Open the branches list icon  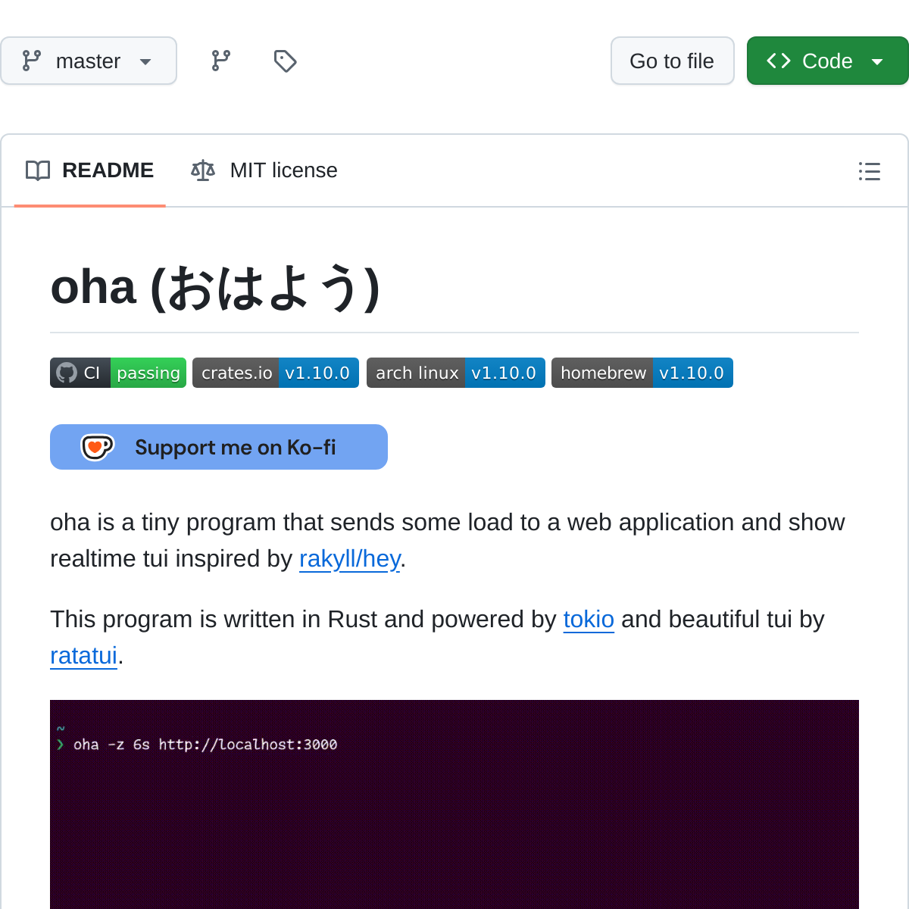(x=221, y=61)
